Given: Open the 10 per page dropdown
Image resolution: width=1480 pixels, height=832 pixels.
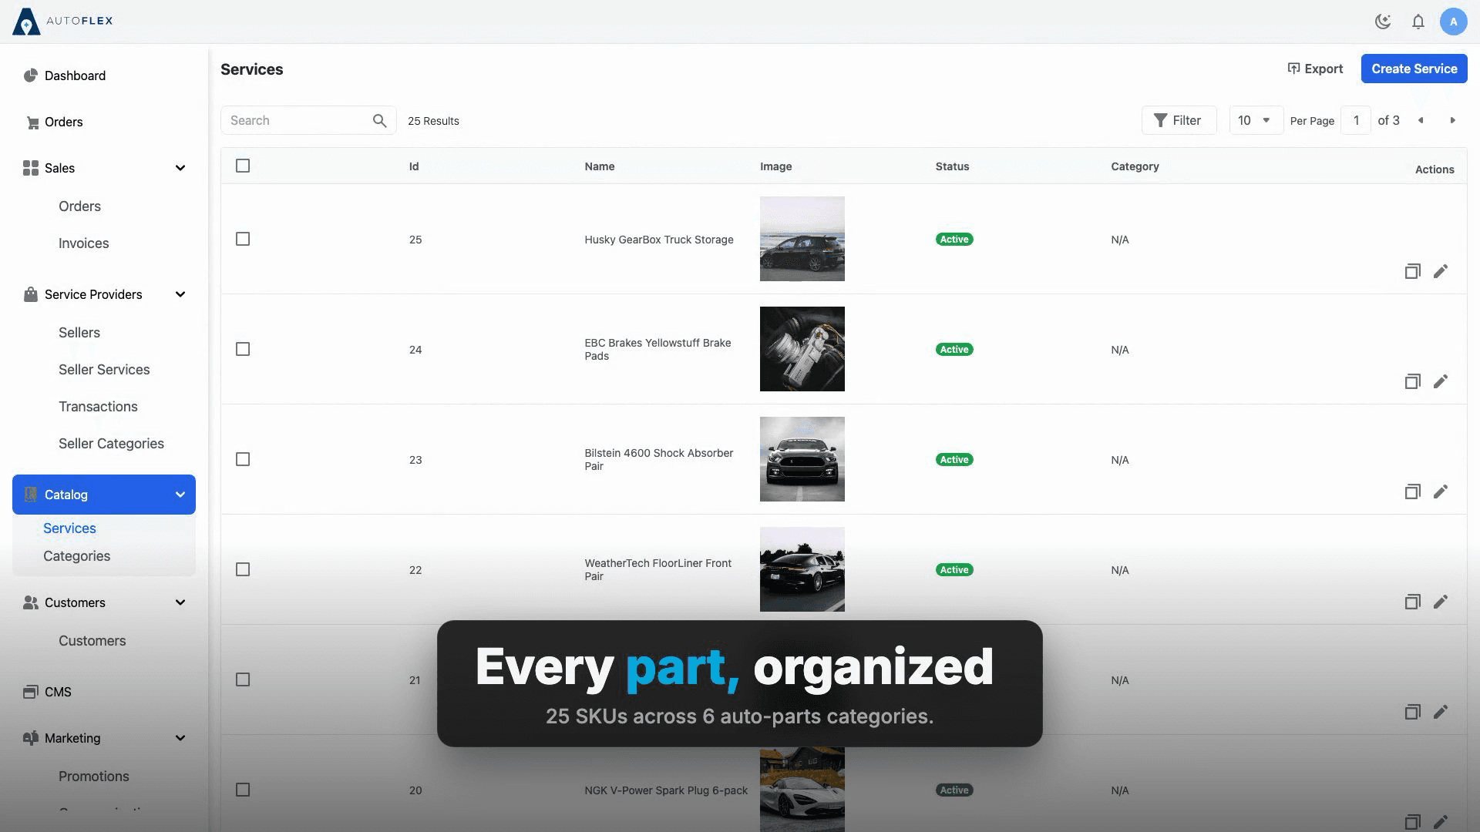Looking at the screenshot, I should [1256, 120].
